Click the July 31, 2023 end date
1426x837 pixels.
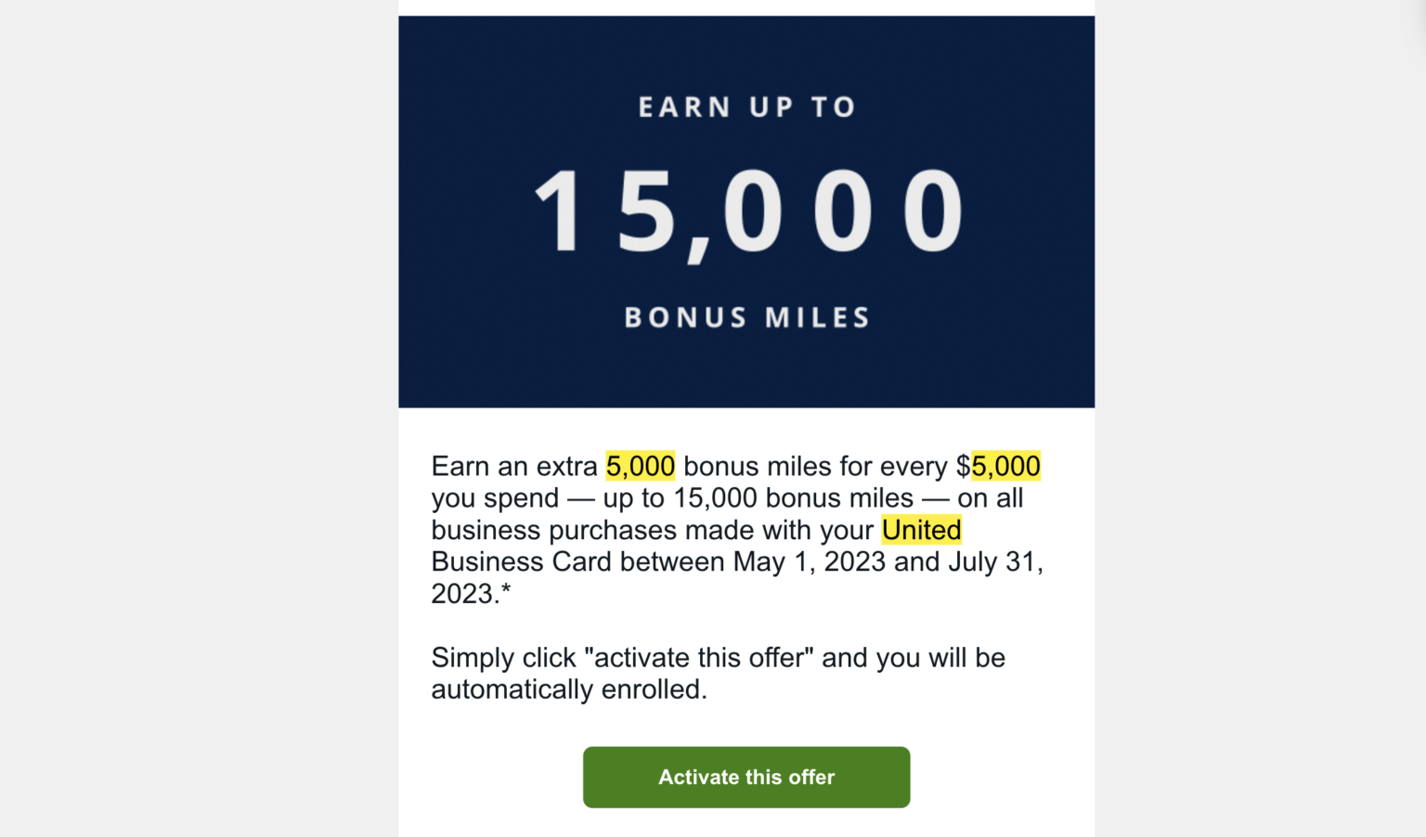click(x=995, y=561)
